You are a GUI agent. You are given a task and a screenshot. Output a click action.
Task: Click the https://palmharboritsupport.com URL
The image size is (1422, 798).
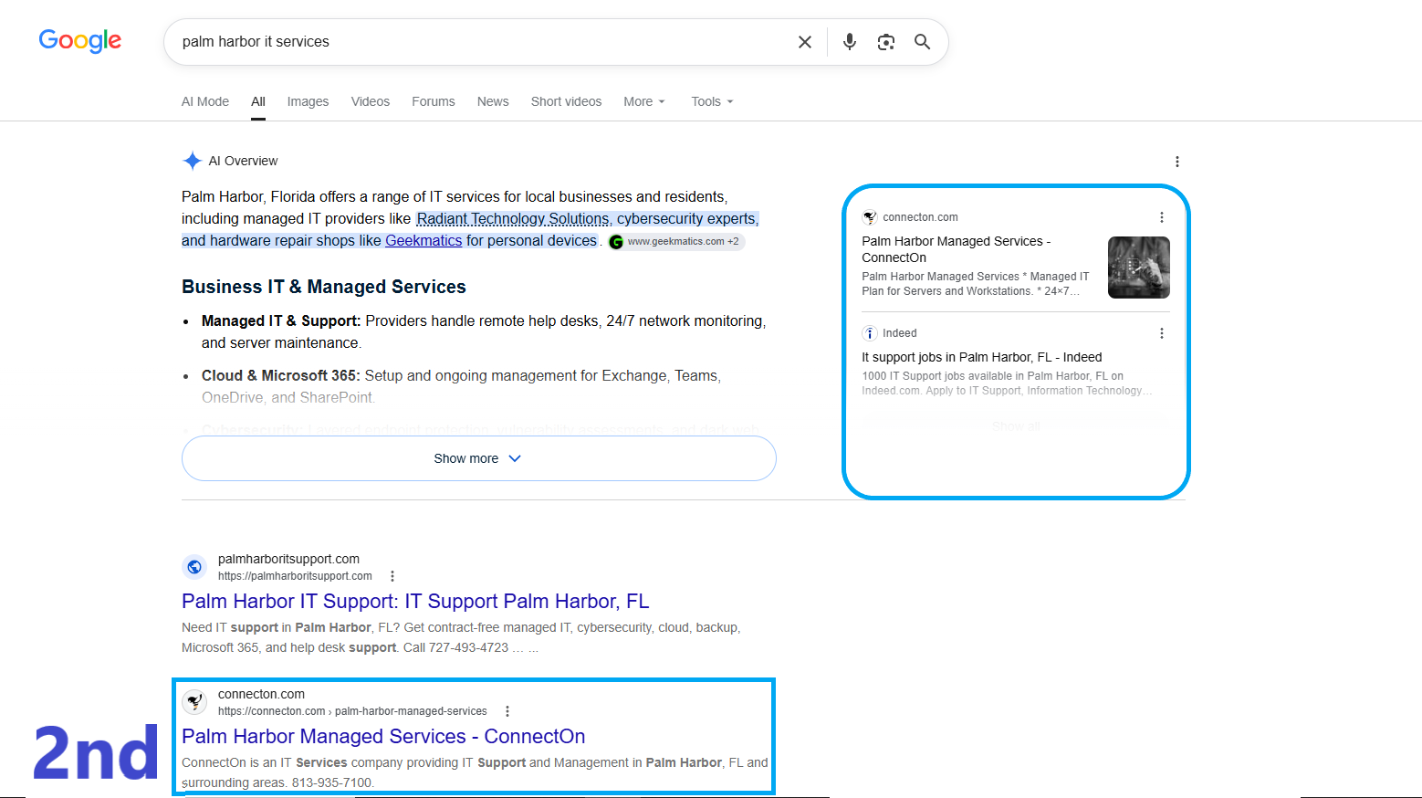pyautogui.click(x=295, y=576)
